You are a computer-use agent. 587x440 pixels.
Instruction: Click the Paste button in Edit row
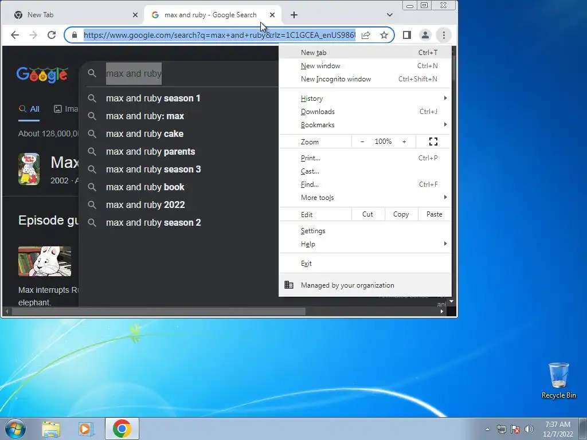(435, 214)
